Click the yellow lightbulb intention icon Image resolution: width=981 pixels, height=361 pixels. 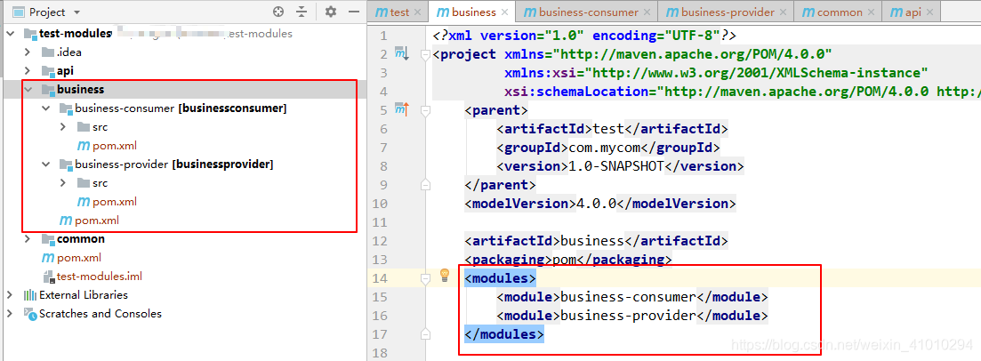pyautogui.click(x=445, y=274)
